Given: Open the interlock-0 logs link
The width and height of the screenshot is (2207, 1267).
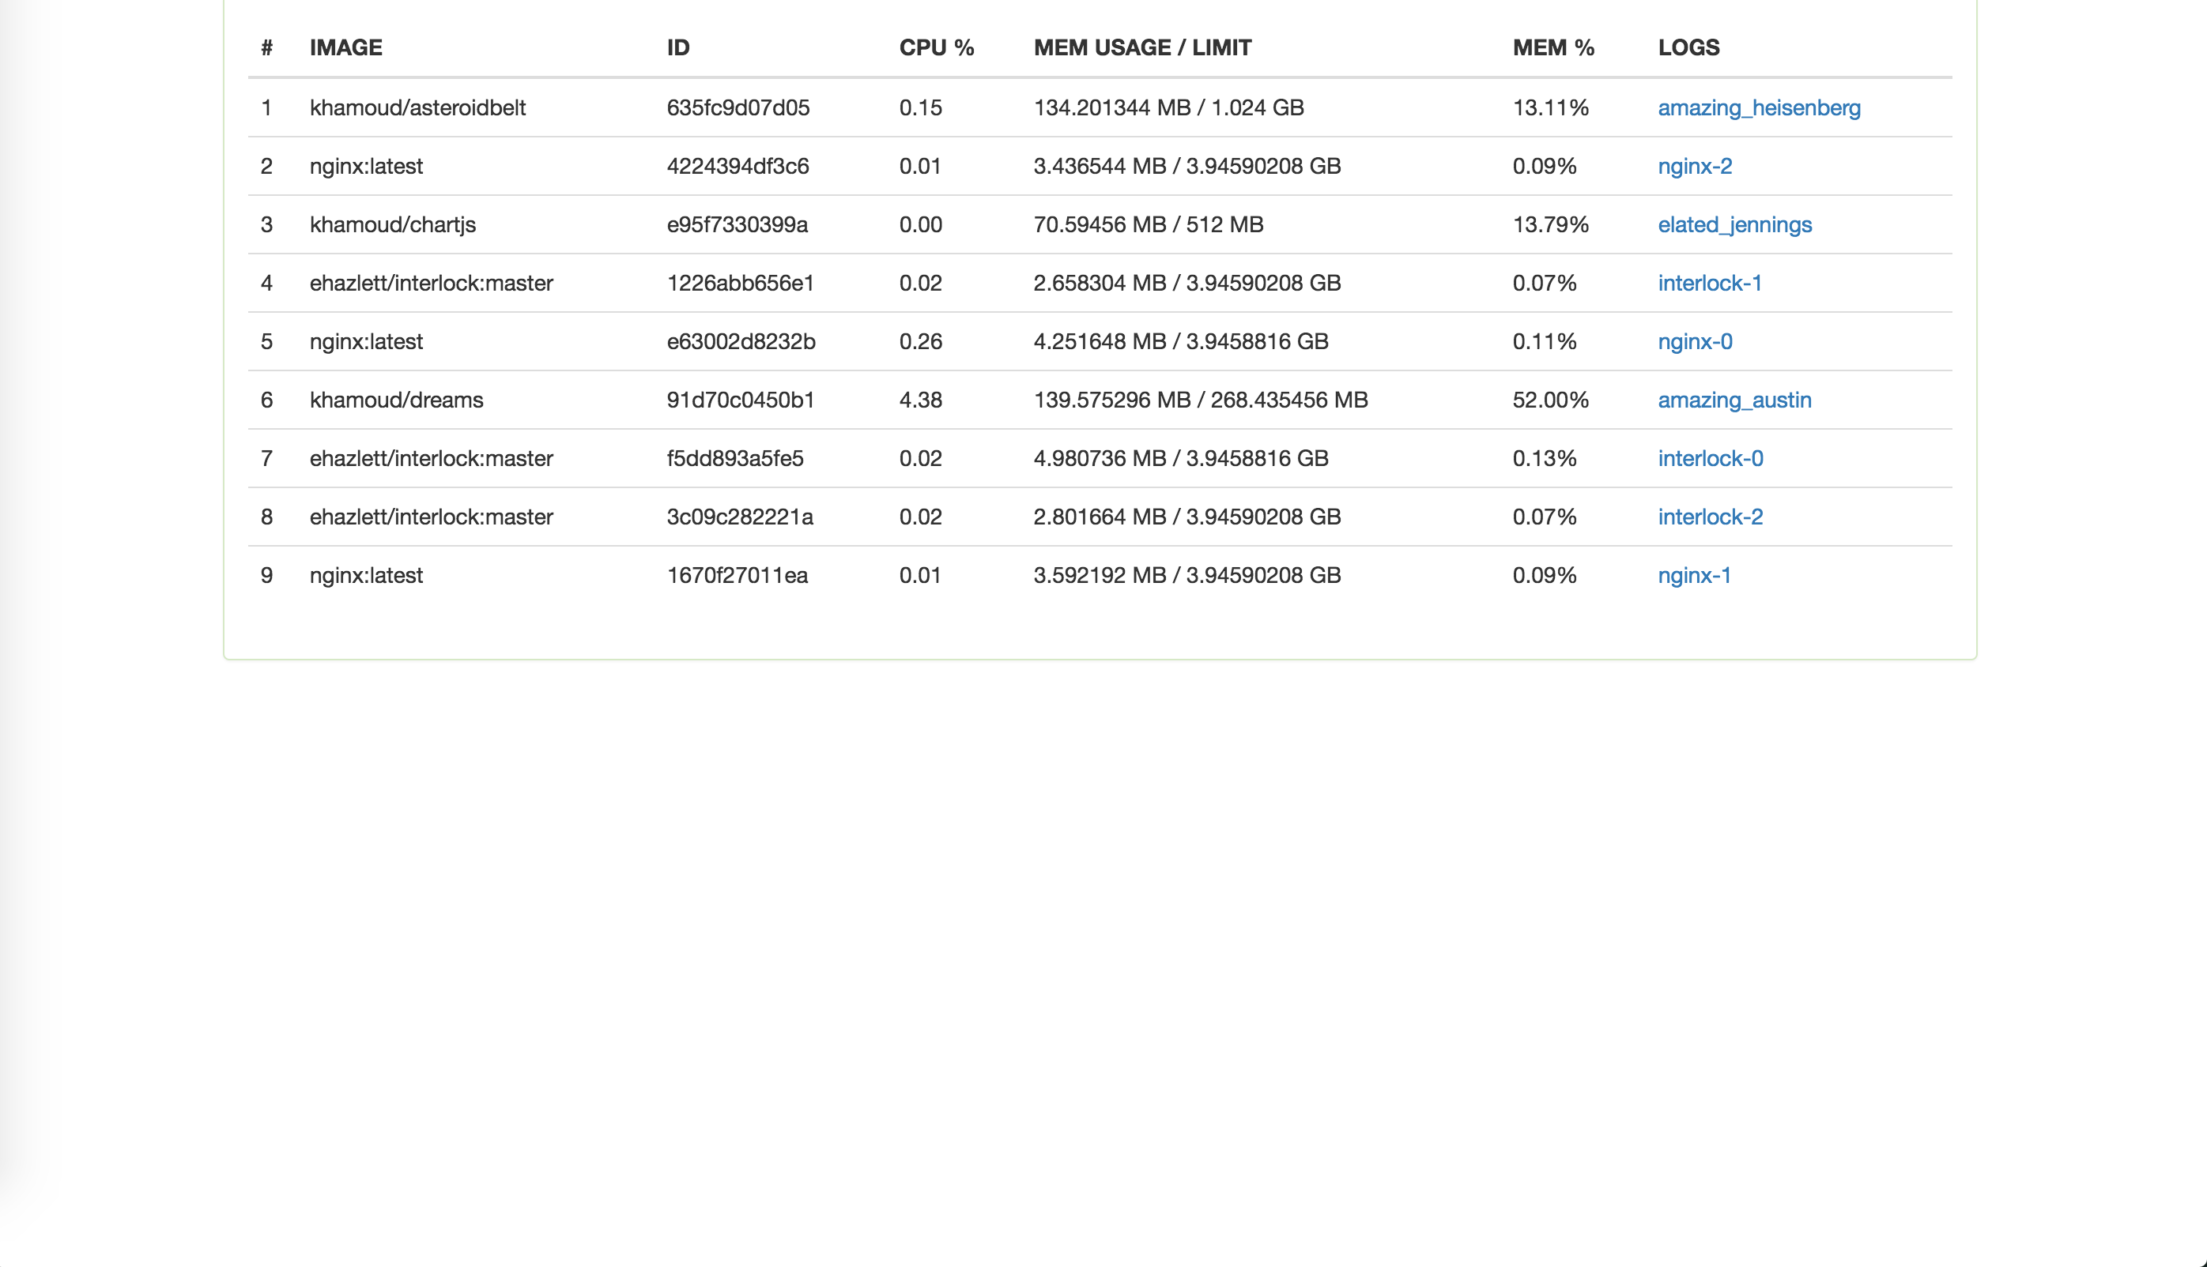Looking at the screenshot, I should 1710,459.
